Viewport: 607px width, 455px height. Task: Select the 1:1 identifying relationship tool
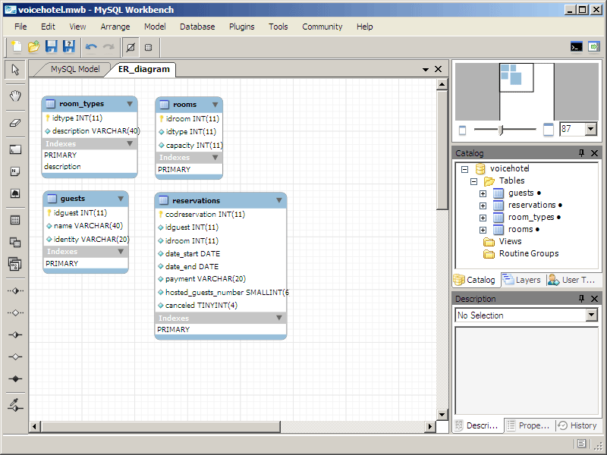tap(15, 334)
